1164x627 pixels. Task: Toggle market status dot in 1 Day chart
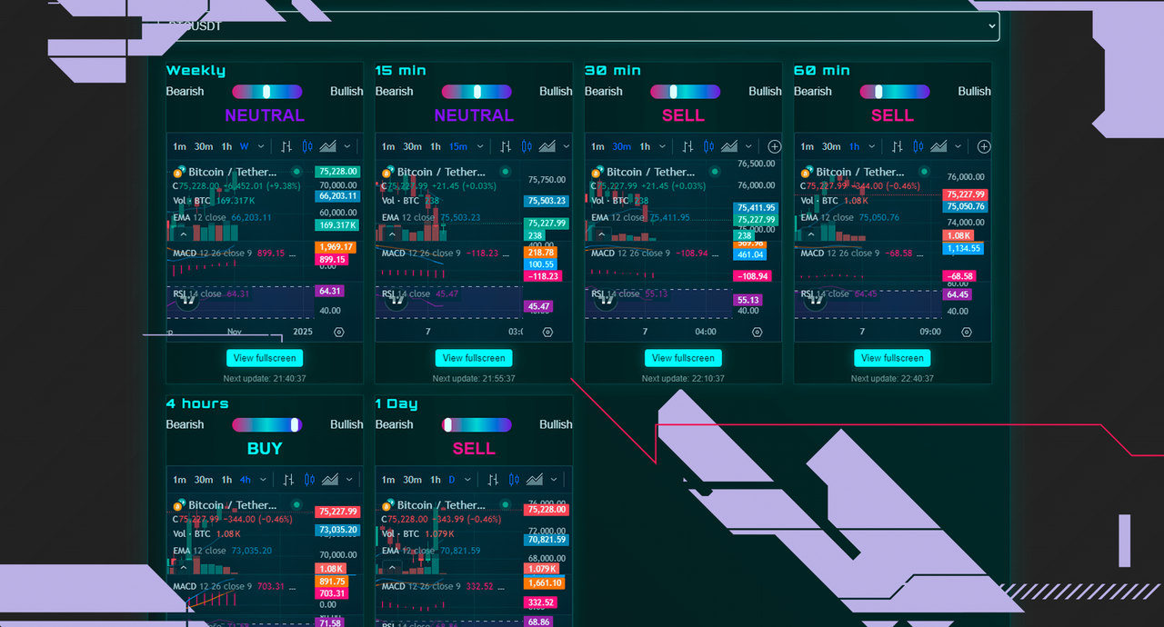pos(506,504)
